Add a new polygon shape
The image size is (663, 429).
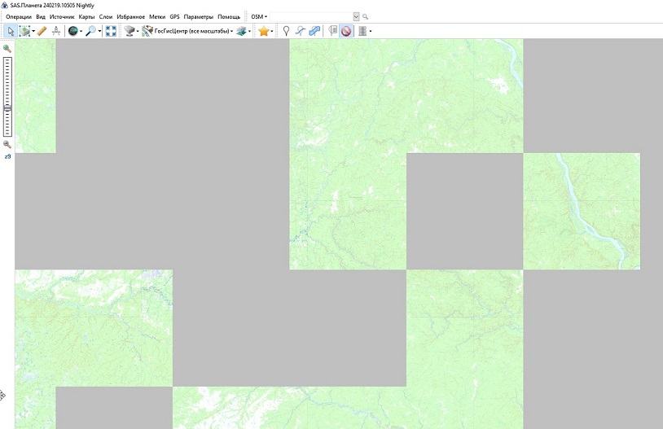tap(314, 31)
